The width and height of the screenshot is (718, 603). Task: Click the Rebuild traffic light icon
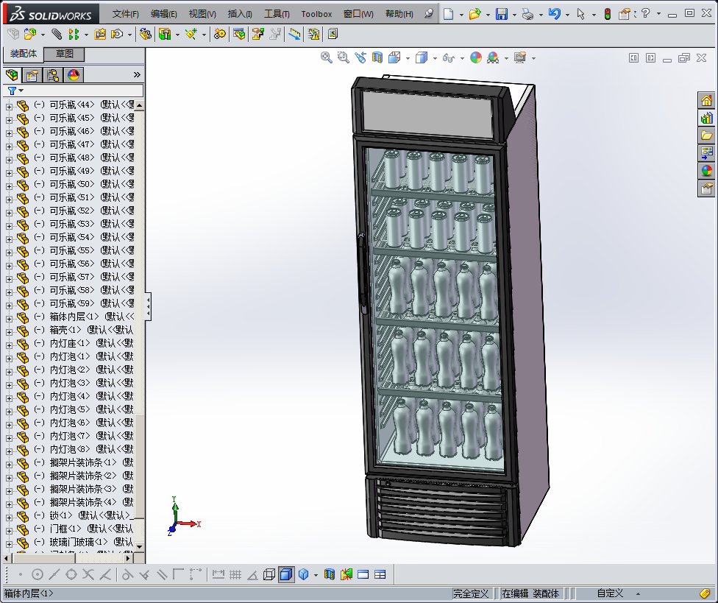[x=607, y=14]
